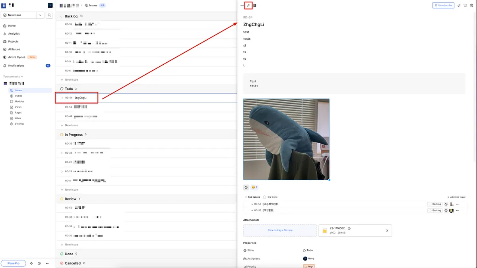Go to Cycles in the project menu

18,96
